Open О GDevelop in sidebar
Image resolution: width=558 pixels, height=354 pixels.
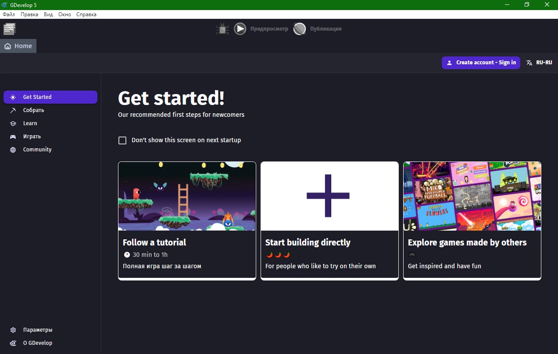(x=50, y=343)
